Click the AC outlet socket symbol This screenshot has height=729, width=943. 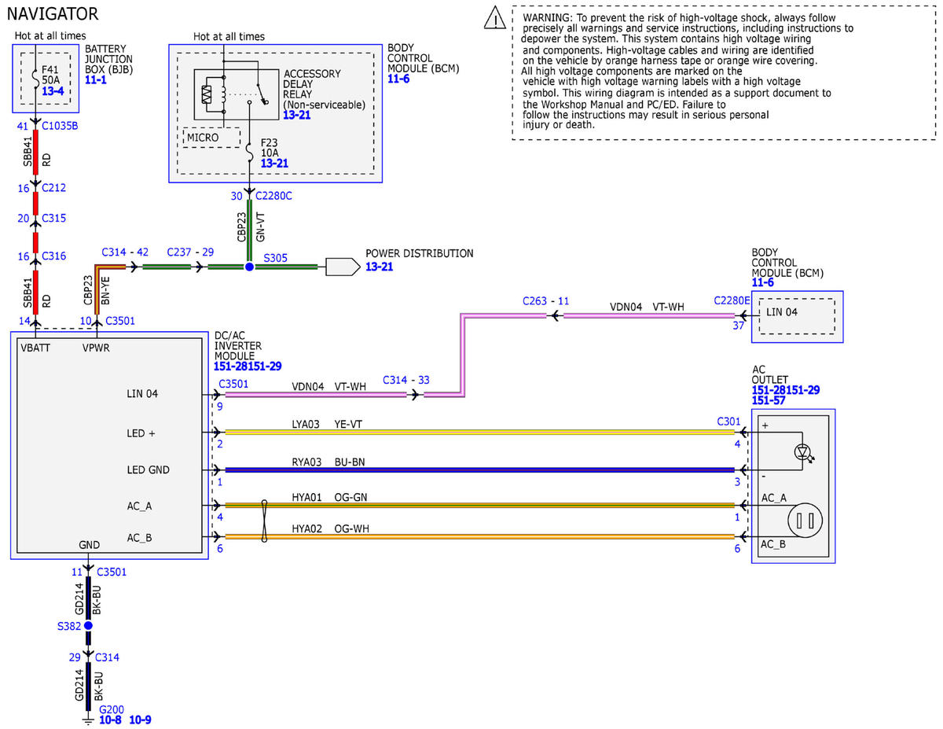[803, 521]
